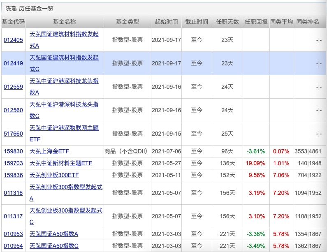Screen dimensions: 327x252
Task: Select the 19.09% return value
Action: tap(255, 163)
